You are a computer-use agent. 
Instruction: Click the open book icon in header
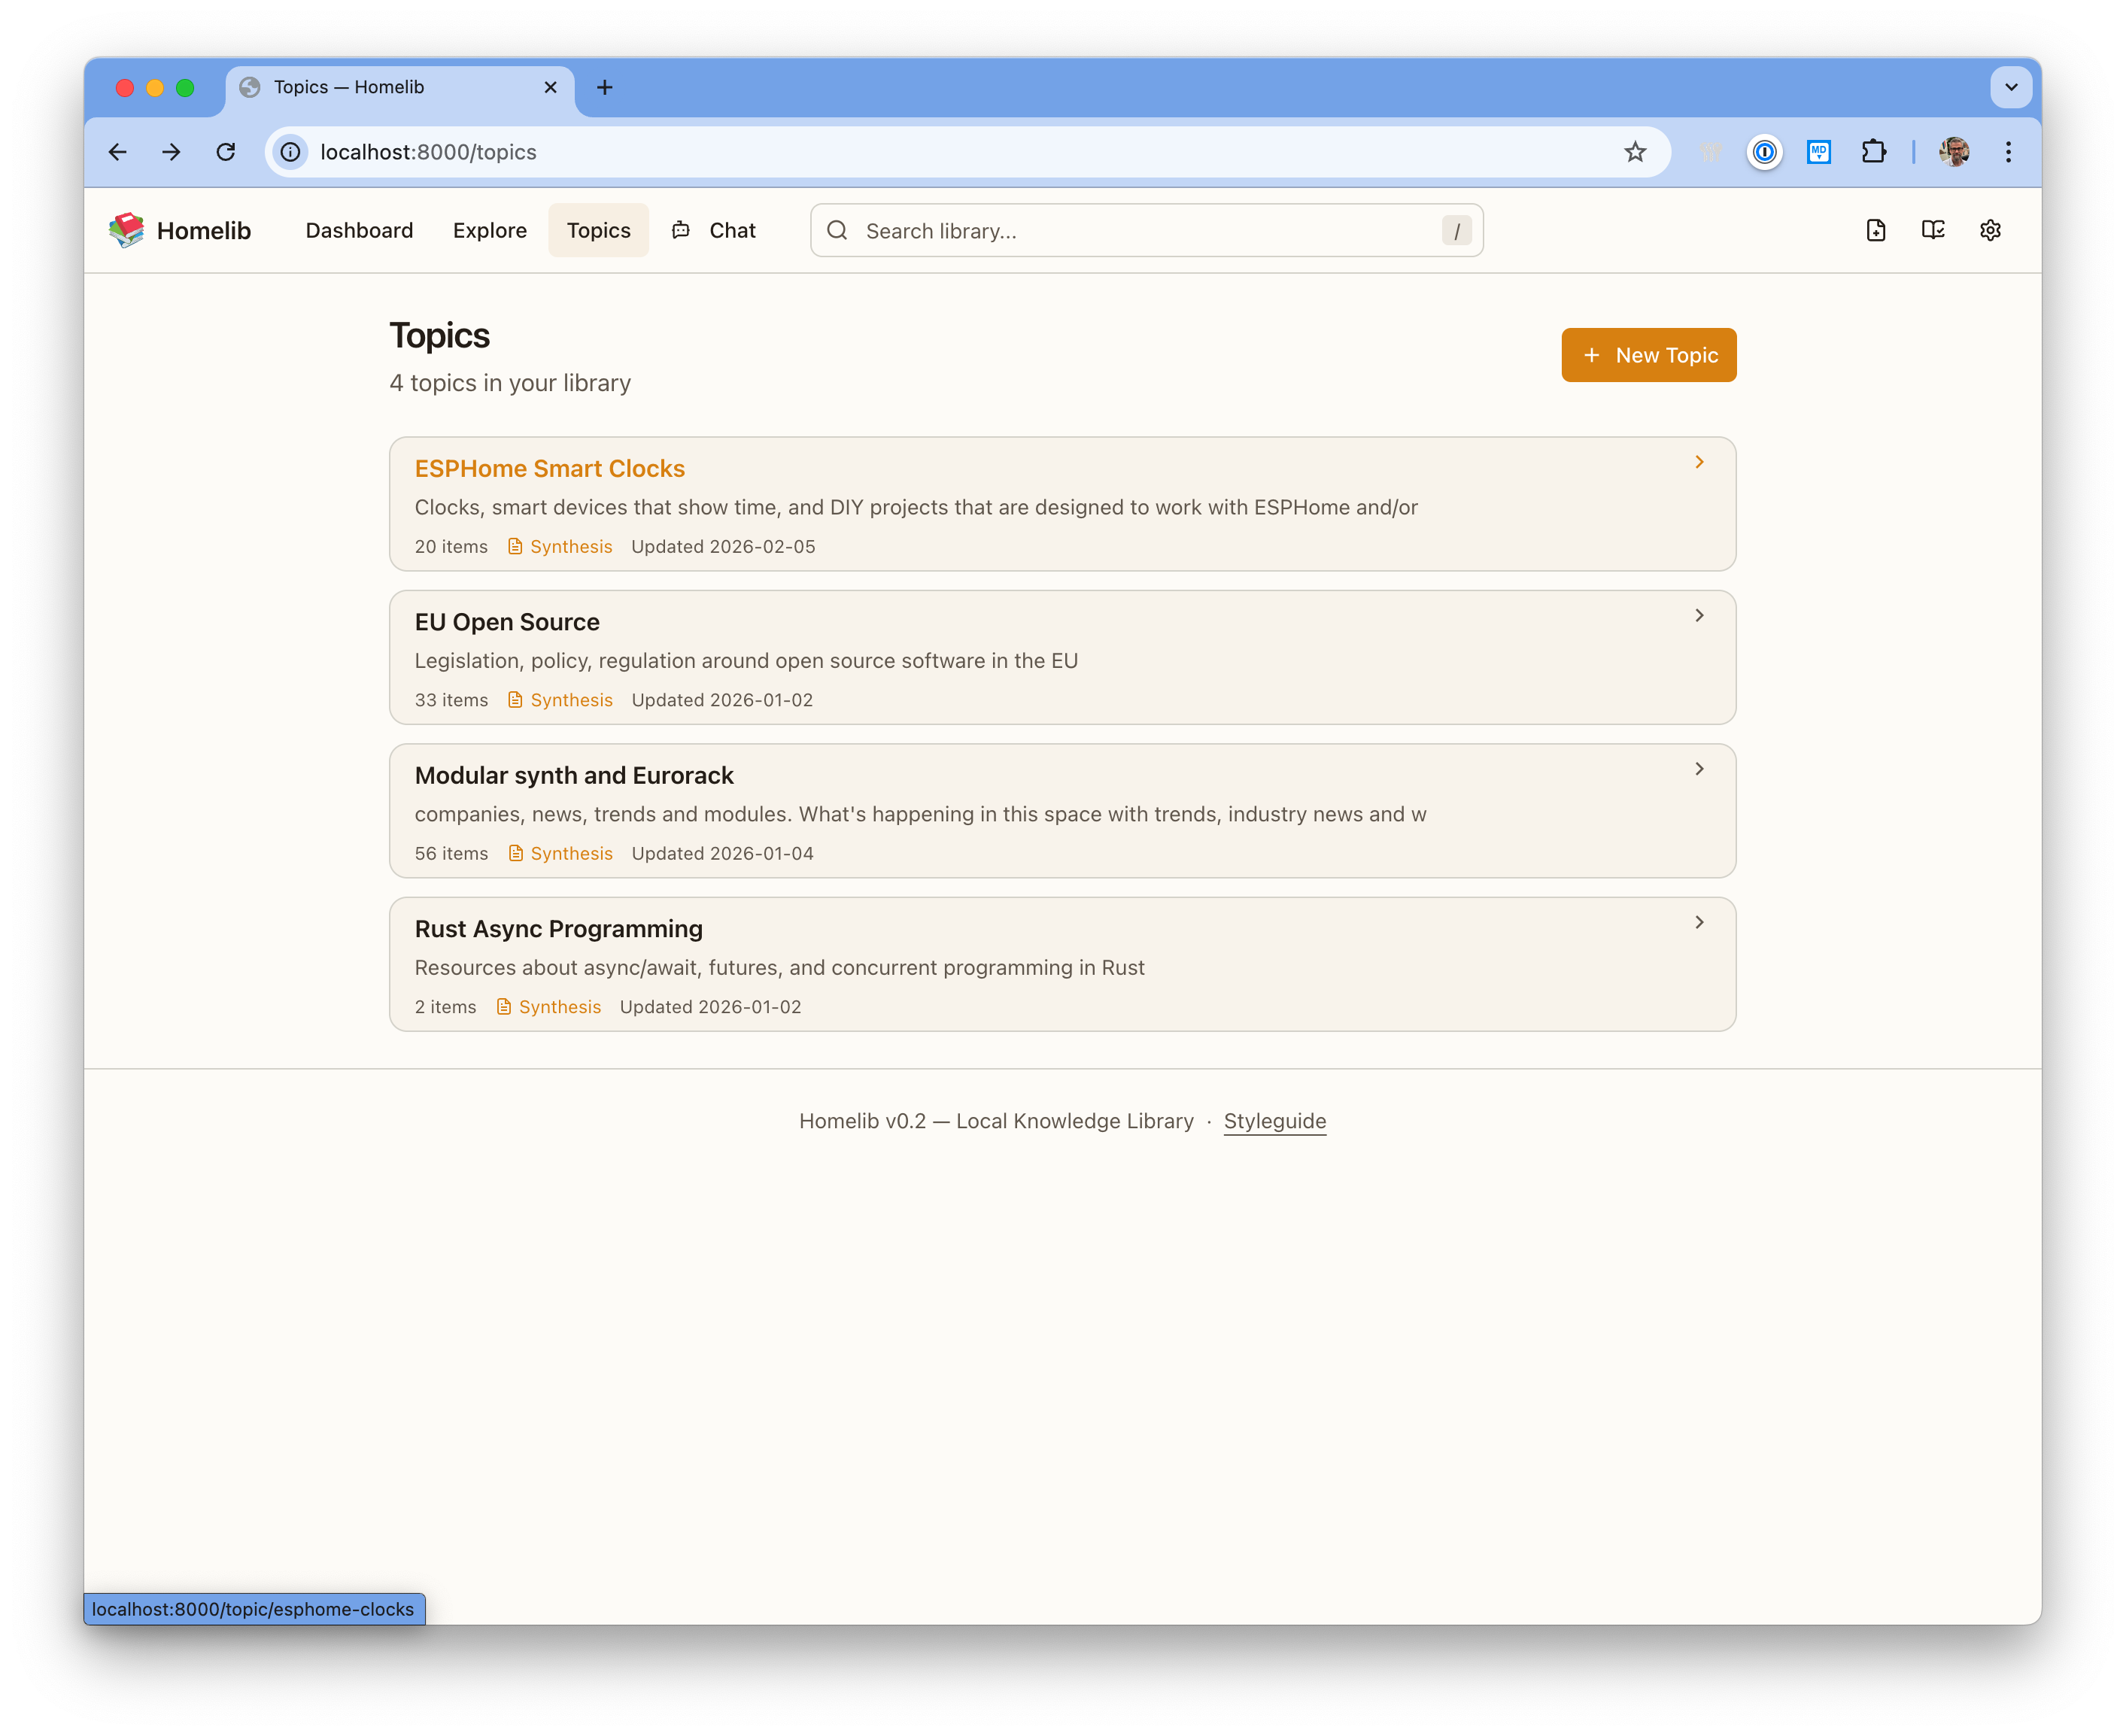(x=1933, y=230)
